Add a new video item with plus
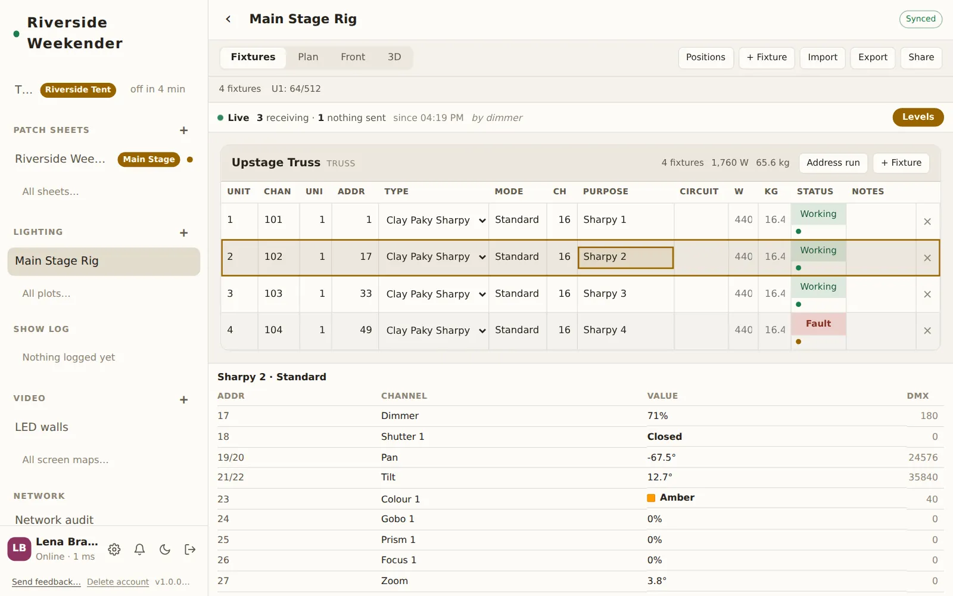Viewport: 953px width, 596px height. pyautogui.click(x=184, y=400)
